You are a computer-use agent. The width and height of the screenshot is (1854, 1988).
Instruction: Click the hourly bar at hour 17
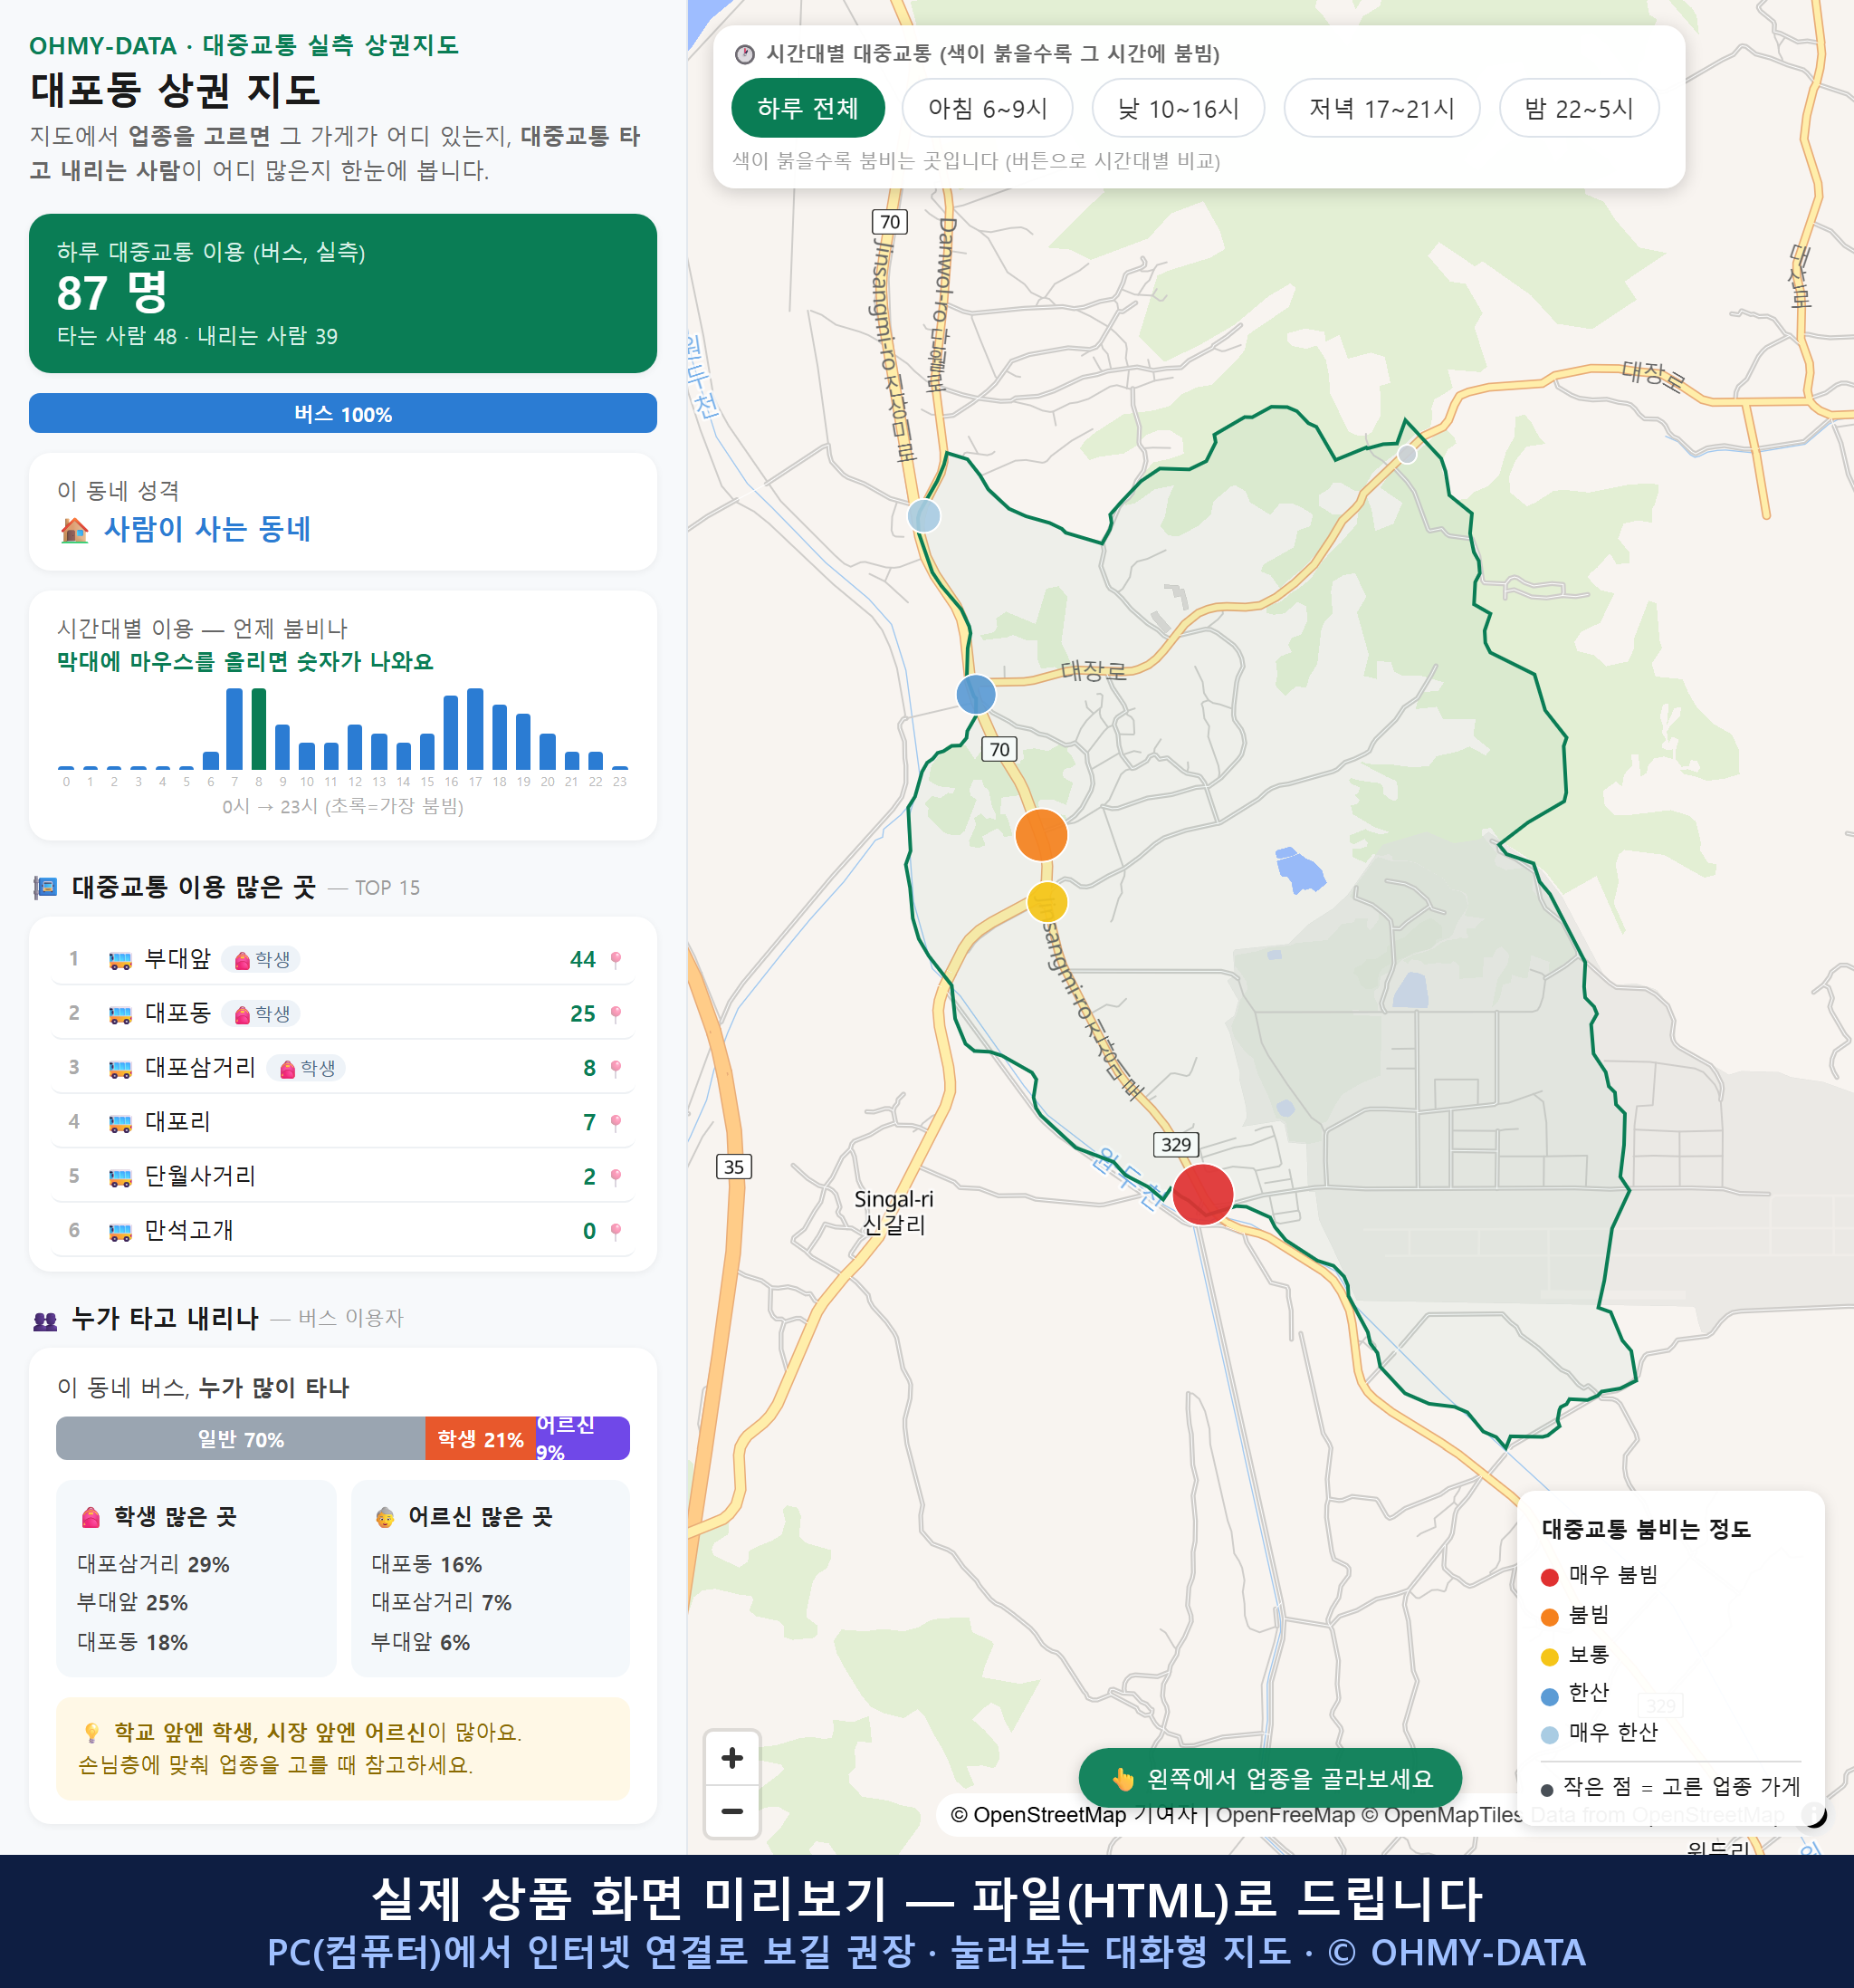tap(476, 728)
